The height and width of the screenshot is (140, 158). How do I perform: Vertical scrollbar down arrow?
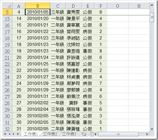click(x=152, y=129)
